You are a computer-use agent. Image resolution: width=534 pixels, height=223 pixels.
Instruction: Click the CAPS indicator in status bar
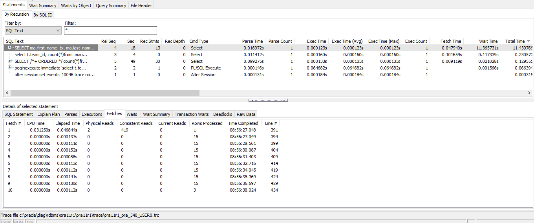[6, 222]
